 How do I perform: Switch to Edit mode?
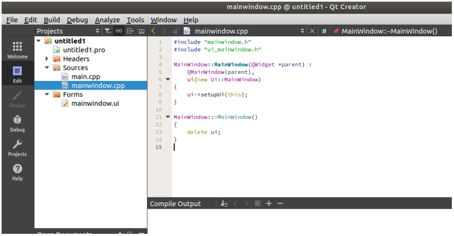17,74
